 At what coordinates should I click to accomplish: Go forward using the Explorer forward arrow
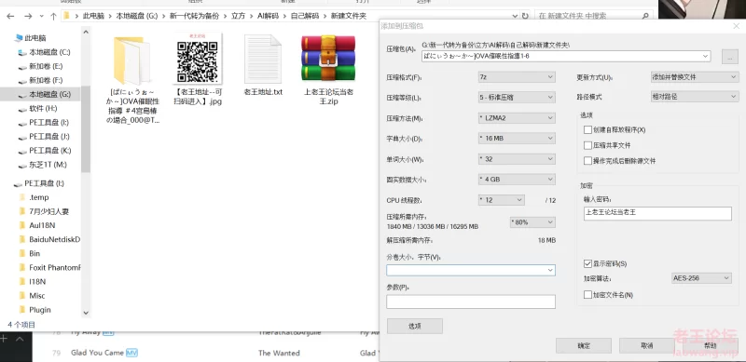[x=28, y=16]
